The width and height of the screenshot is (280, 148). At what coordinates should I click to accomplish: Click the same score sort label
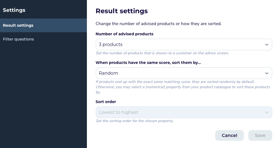coord(148,63)
